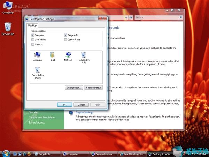Click the refresh button next to address bar

pos(131,17)
